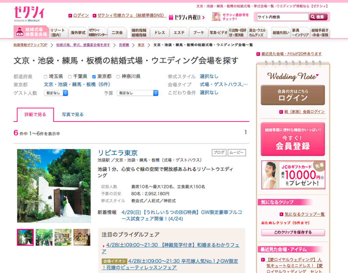Check the 埼玉県 checkbox
Image resolution: width=348 pixels, height=273 pixels.
click(46, 77)
